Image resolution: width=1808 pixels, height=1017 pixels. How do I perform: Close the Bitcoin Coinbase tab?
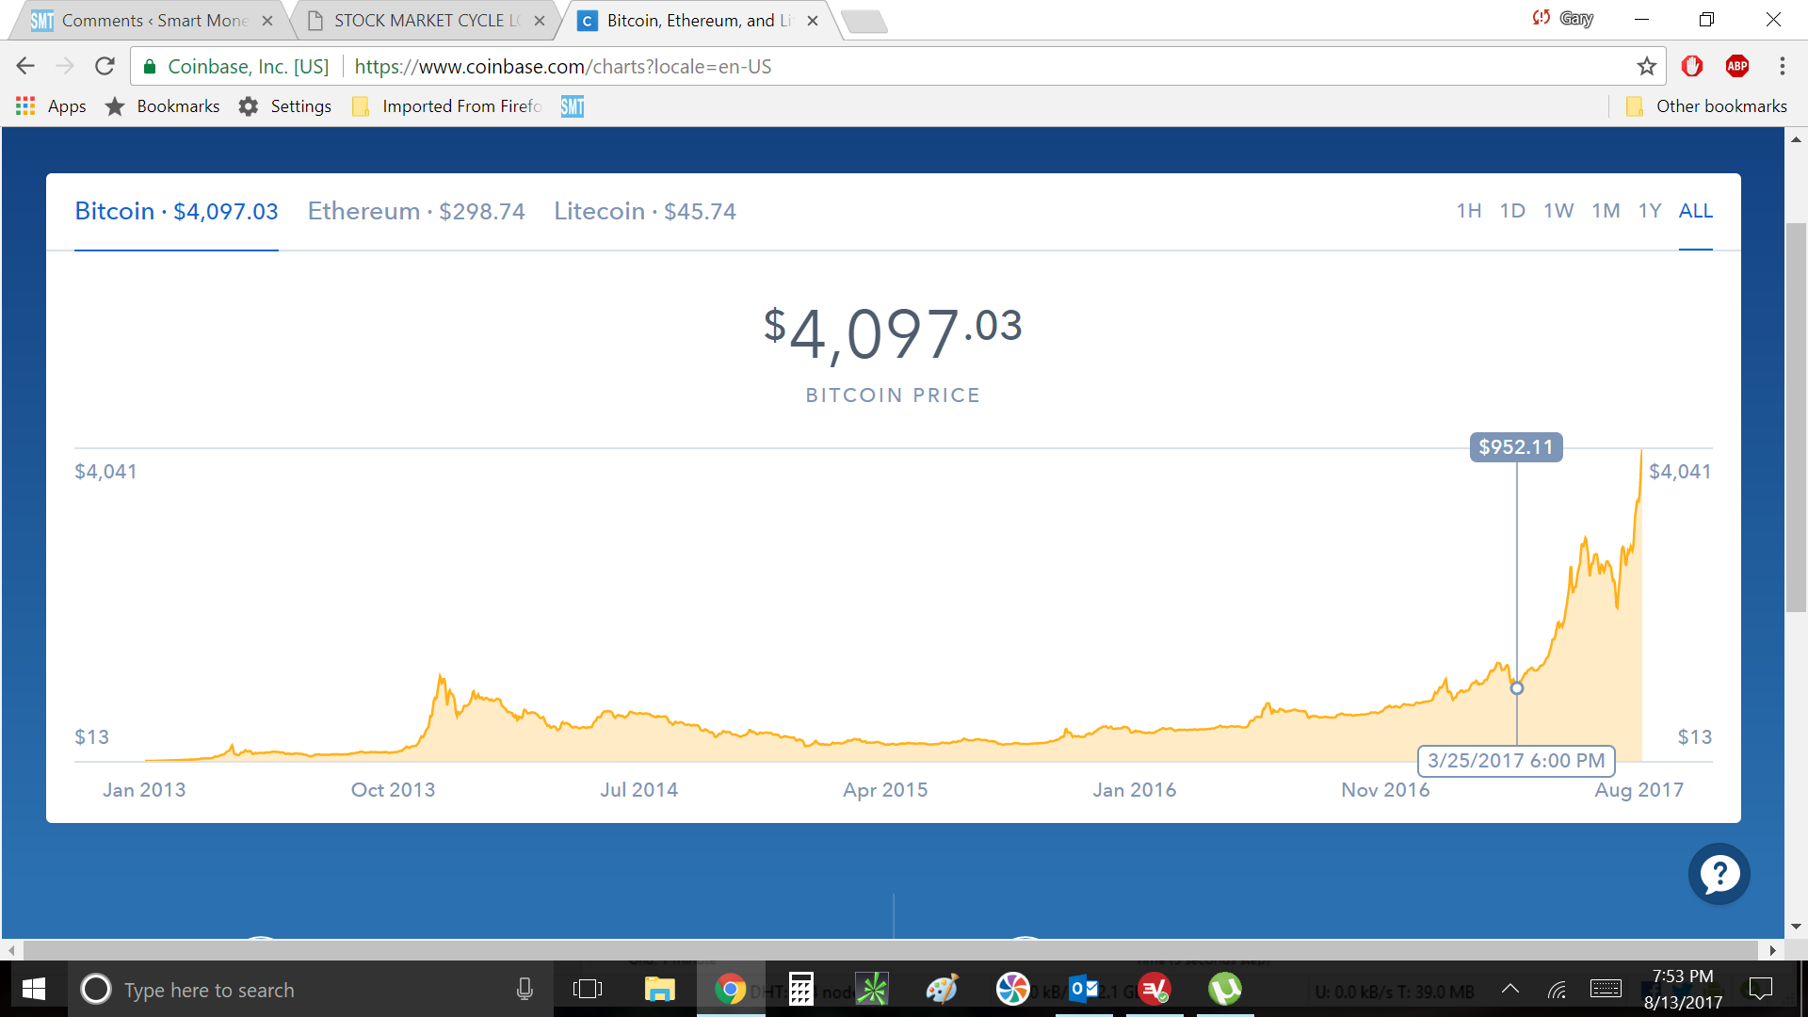click(x=813, y=21)
